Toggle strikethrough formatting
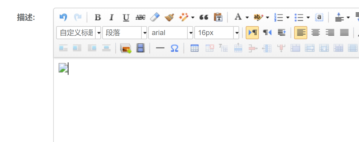 point(140,17)
